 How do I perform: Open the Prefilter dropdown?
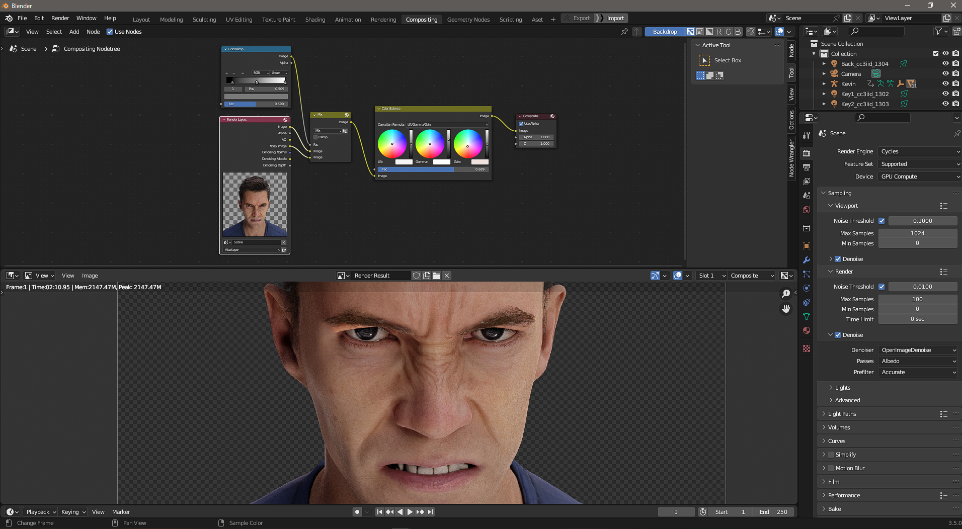pyautogui.click(x=918, y=372)
